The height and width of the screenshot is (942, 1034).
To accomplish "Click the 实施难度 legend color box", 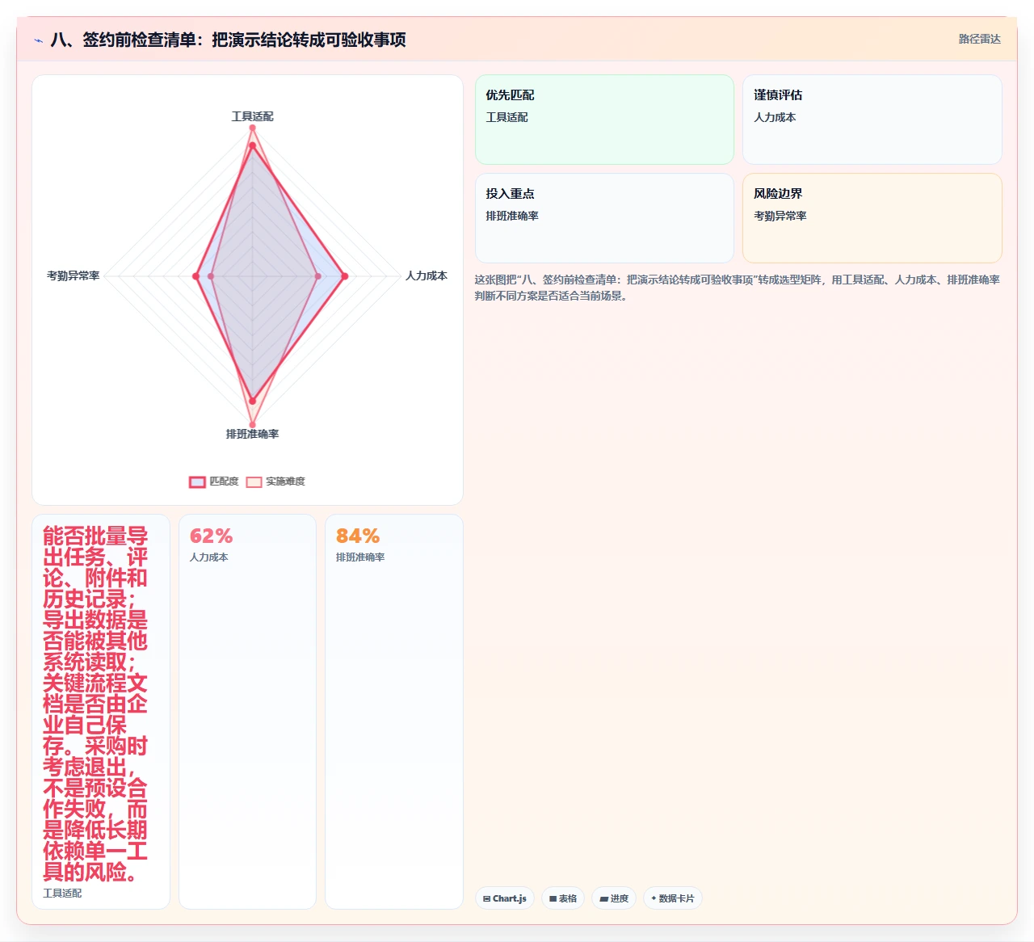I will coord(254,482).
